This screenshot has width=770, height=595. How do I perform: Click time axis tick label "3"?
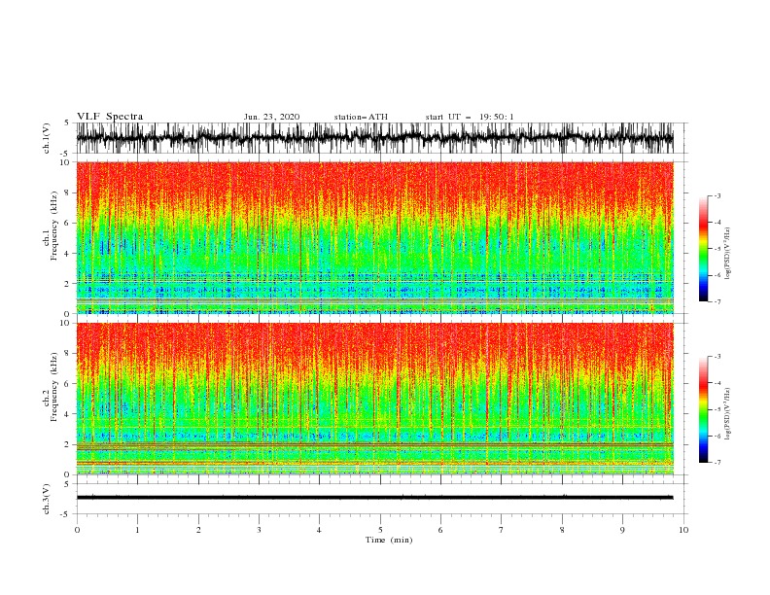(x=259, y=530)
